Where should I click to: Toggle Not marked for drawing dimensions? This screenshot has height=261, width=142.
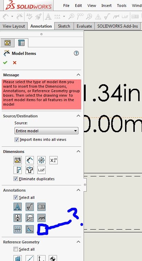[x=30, y=160]
